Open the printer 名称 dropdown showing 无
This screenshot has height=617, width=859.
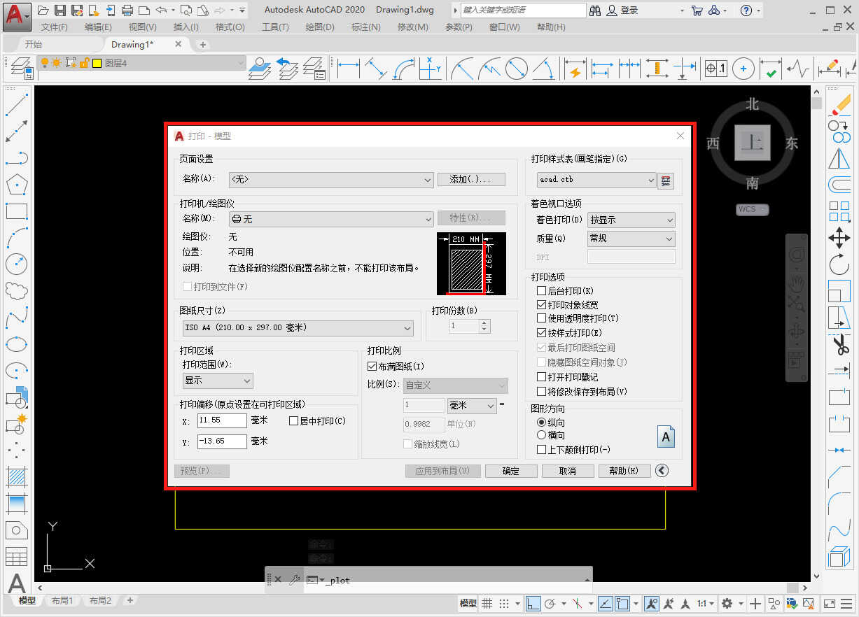(331, 219)
